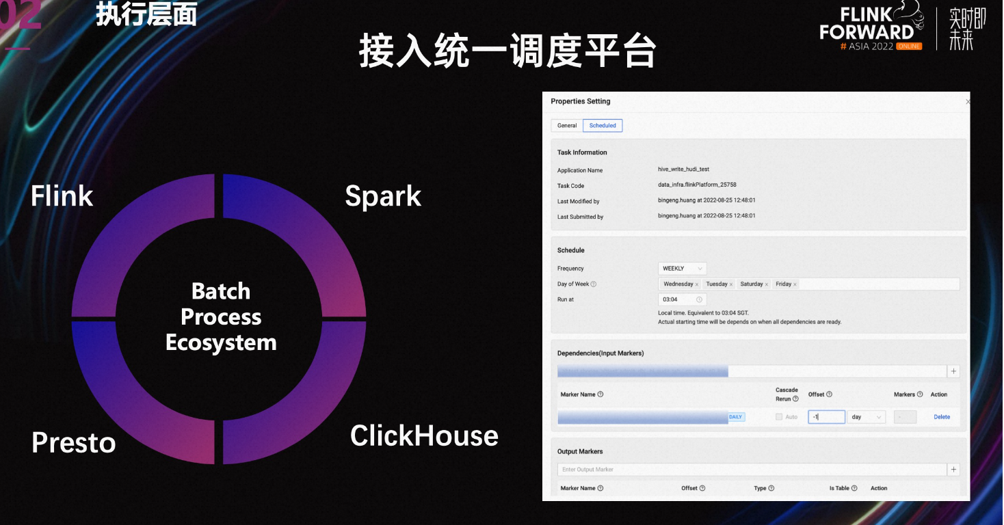This screenshot has height=525, width=1004.
Task: Click the DAILY badge on the marker row
Action: pyautogui.click(x=736, y=417)
